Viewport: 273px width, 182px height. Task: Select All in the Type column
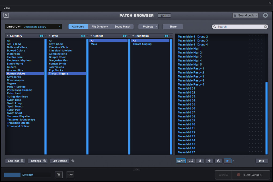pos(67,41)
